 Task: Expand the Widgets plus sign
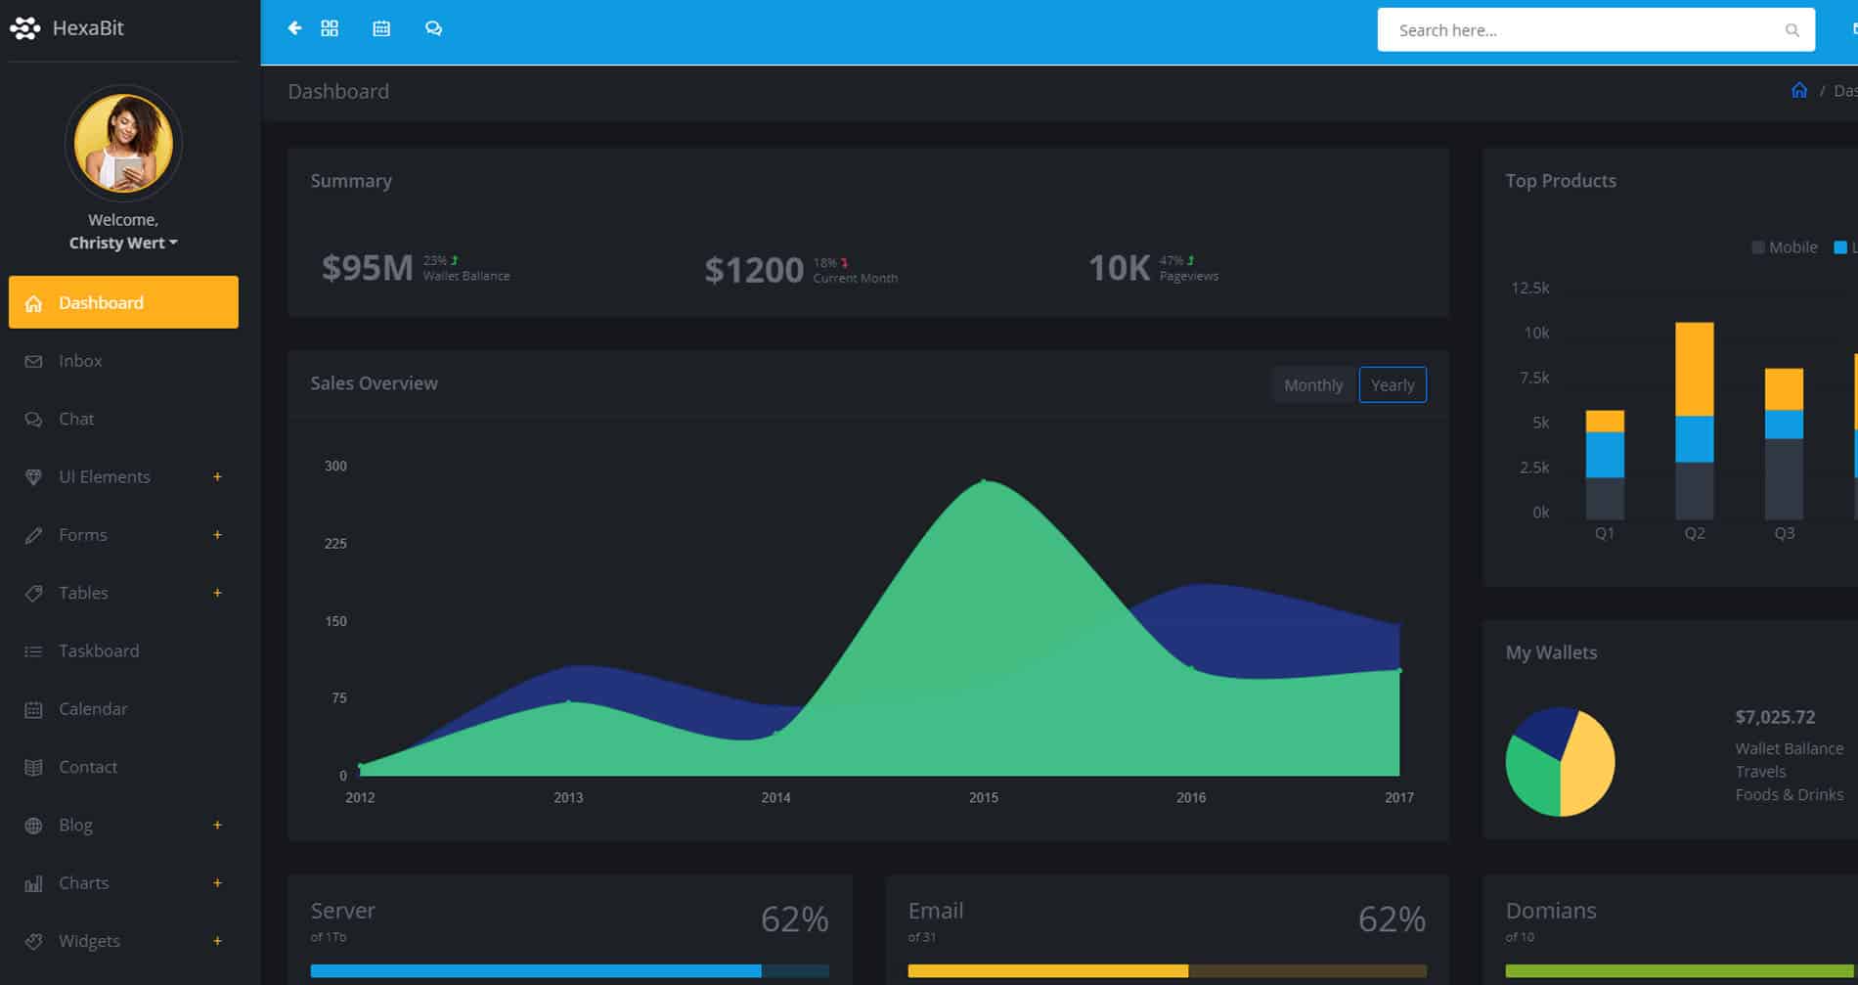217,940
